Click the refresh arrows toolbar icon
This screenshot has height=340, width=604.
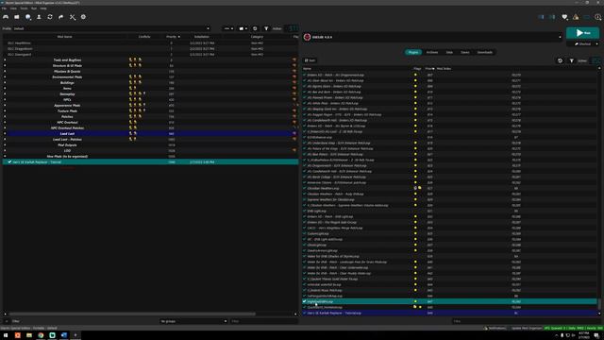tap(50, 17)
